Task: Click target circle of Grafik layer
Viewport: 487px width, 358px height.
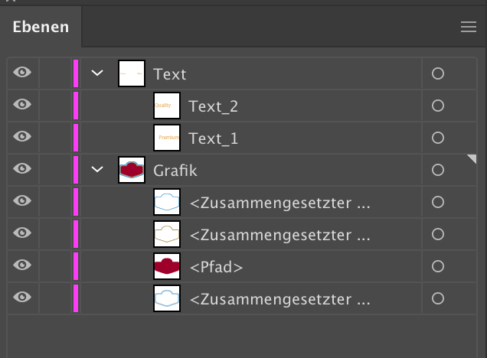Action: coord(438,170)
